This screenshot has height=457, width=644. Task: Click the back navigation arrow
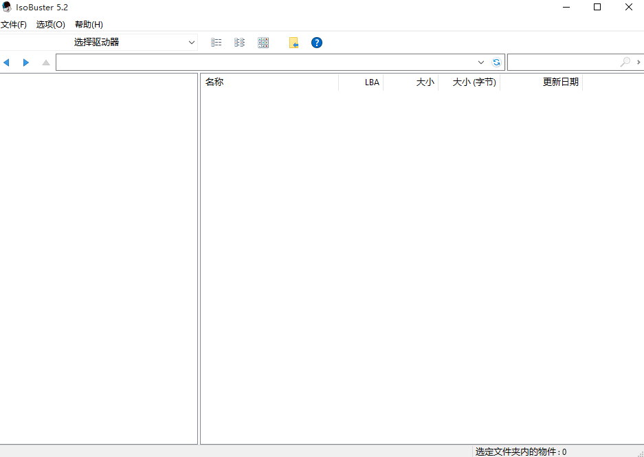7,62
